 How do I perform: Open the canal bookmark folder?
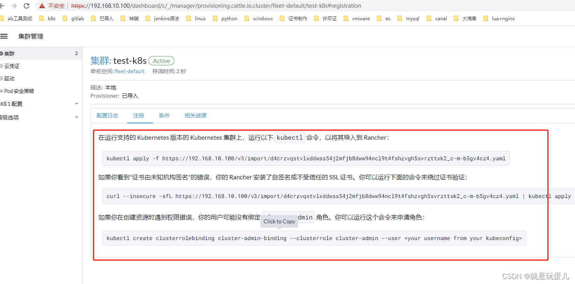(x=437, y=18)
